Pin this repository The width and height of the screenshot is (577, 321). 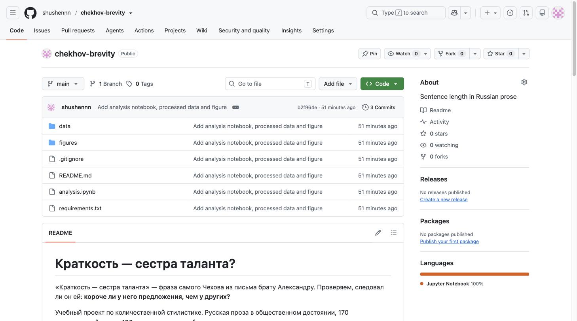[370, 54]
